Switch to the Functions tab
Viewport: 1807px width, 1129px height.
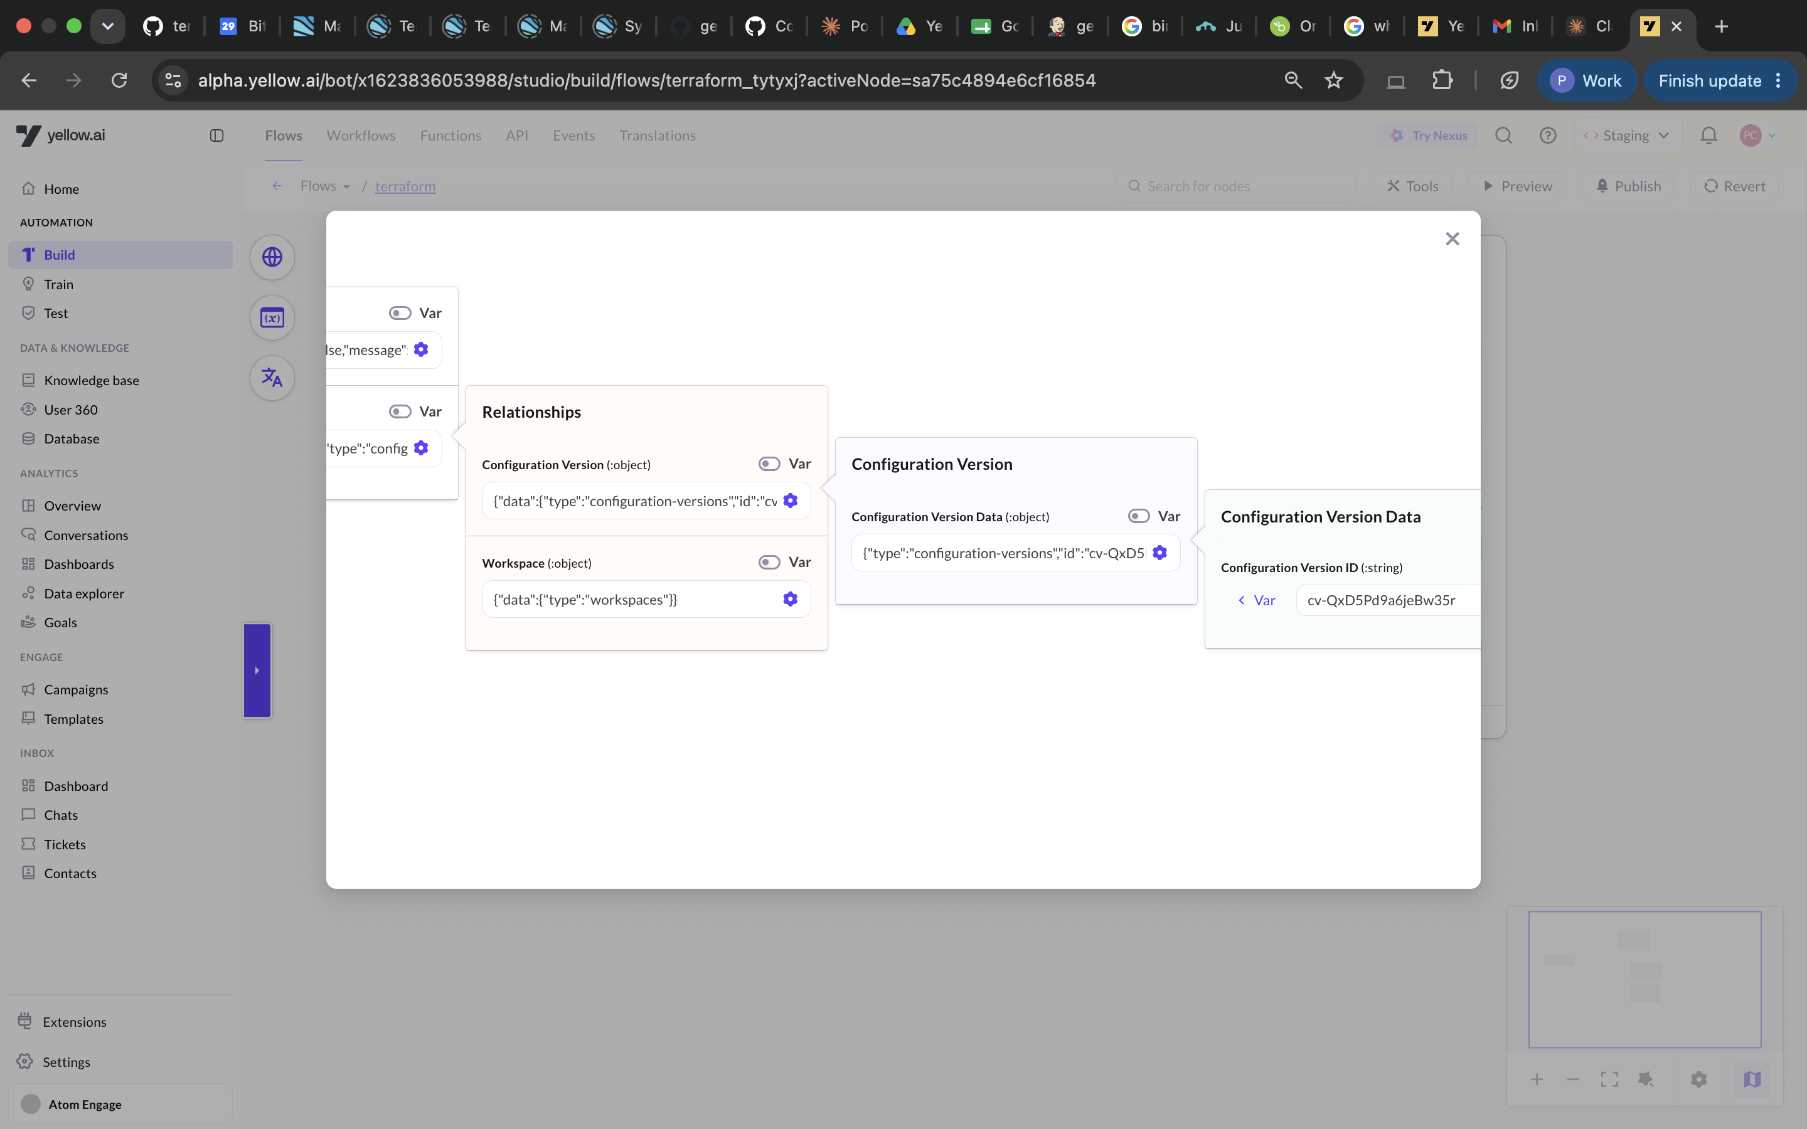point(450,135)
